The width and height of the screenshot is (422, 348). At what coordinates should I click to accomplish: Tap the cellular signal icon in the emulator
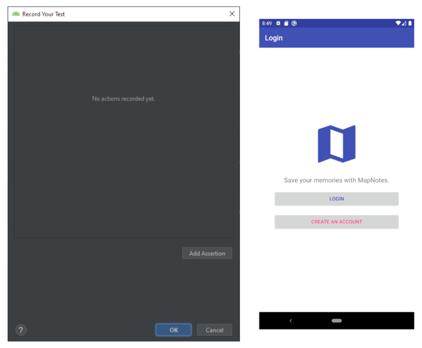click(x=404, y=23)
